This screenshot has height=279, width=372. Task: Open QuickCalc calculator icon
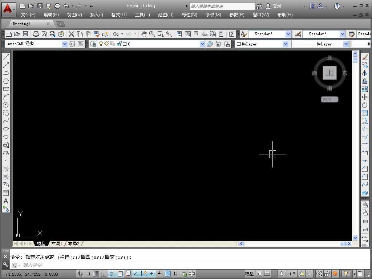tap(221, 34)
